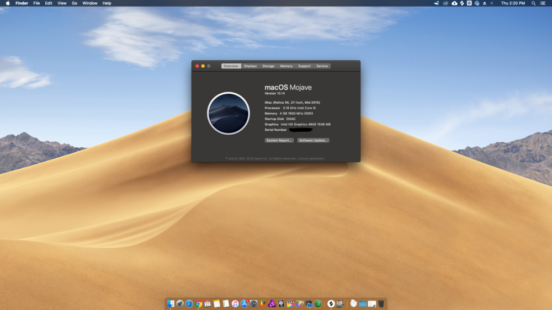Switch to the Support tab

coord(305,66)
